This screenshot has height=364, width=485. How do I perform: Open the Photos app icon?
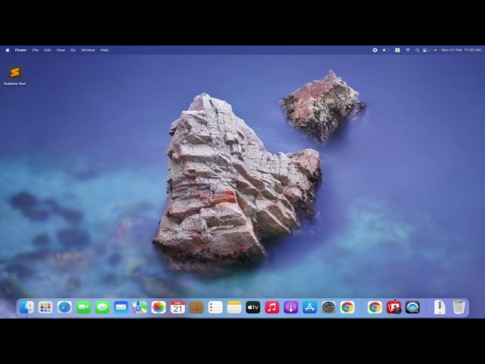click(158, 307)
